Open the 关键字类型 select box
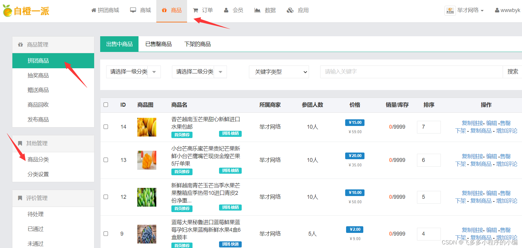The width and height of the screenshot is (522, 248). tap(279, 72)
